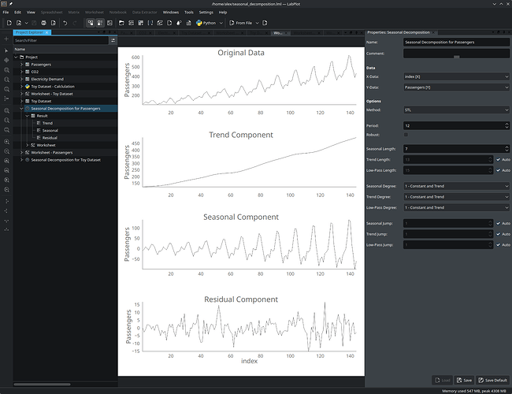Click the new project icon in toolbar
The height and width of the screenshot is (394, 512).
[x=7, y=23]
